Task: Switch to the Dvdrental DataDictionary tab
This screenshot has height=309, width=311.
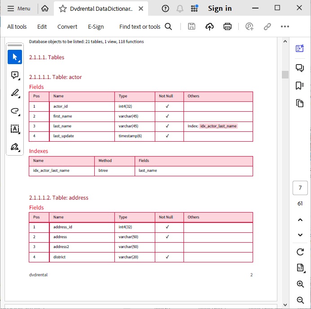Action: tap(101, 9)
